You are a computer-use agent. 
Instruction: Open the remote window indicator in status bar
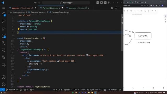click(x=2, y=90)
